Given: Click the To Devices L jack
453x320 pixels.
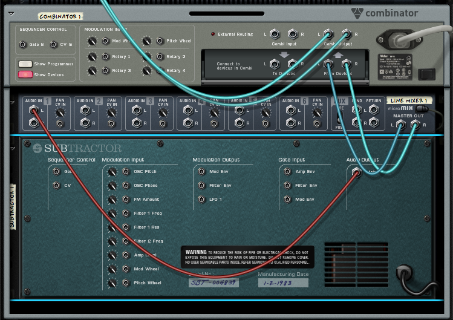Looking at the screenshot, I should point(275,64).
